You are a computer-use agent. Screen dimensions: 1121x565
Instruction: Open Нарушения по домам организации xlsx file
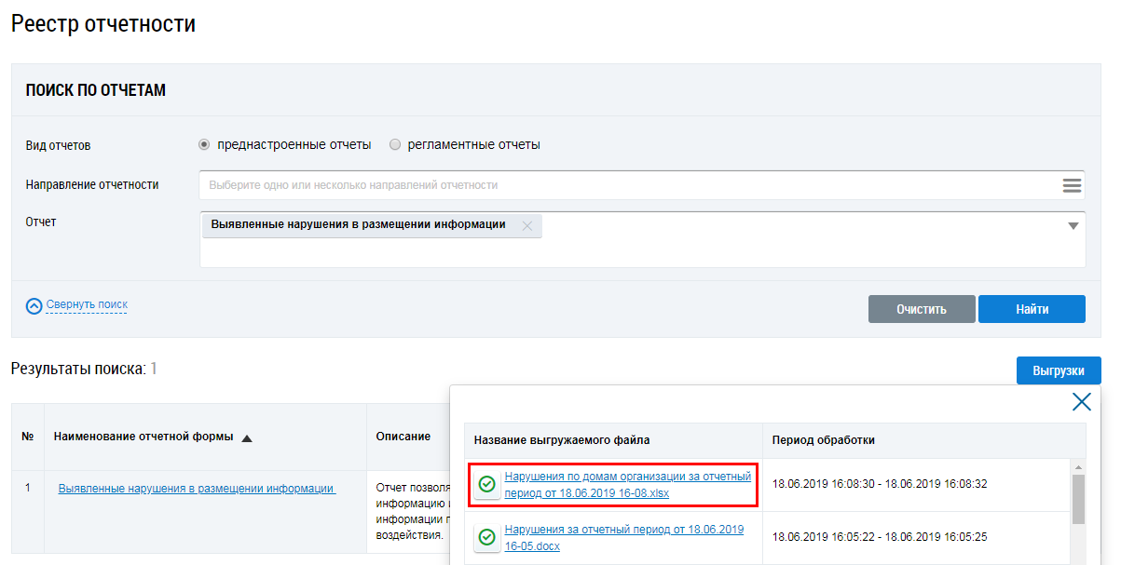627,484
